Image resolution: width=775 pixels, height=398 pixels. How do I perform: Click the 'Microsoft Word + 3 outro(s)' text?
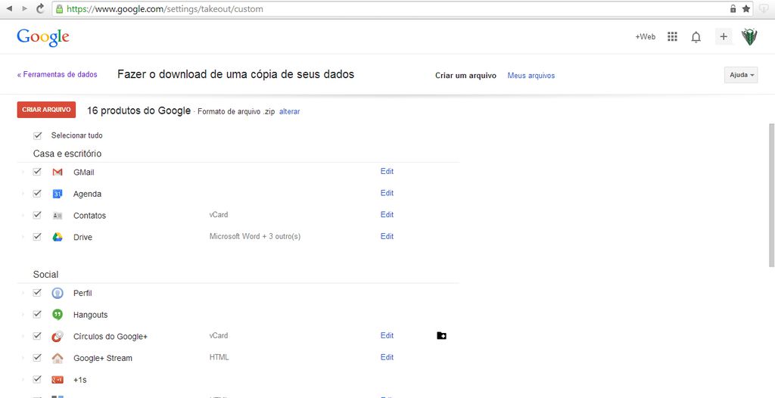coord(255,236)
